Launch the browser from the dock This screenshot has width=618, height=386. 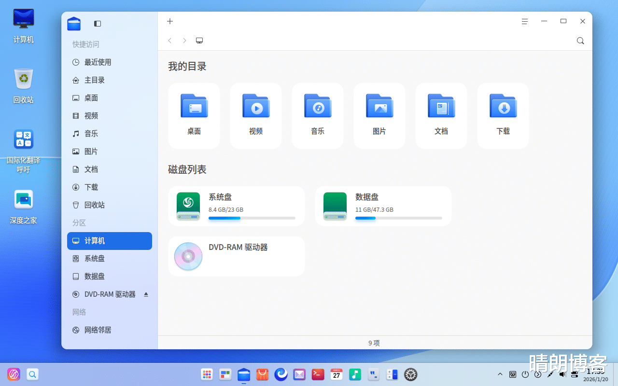click(x=281, y=374)
